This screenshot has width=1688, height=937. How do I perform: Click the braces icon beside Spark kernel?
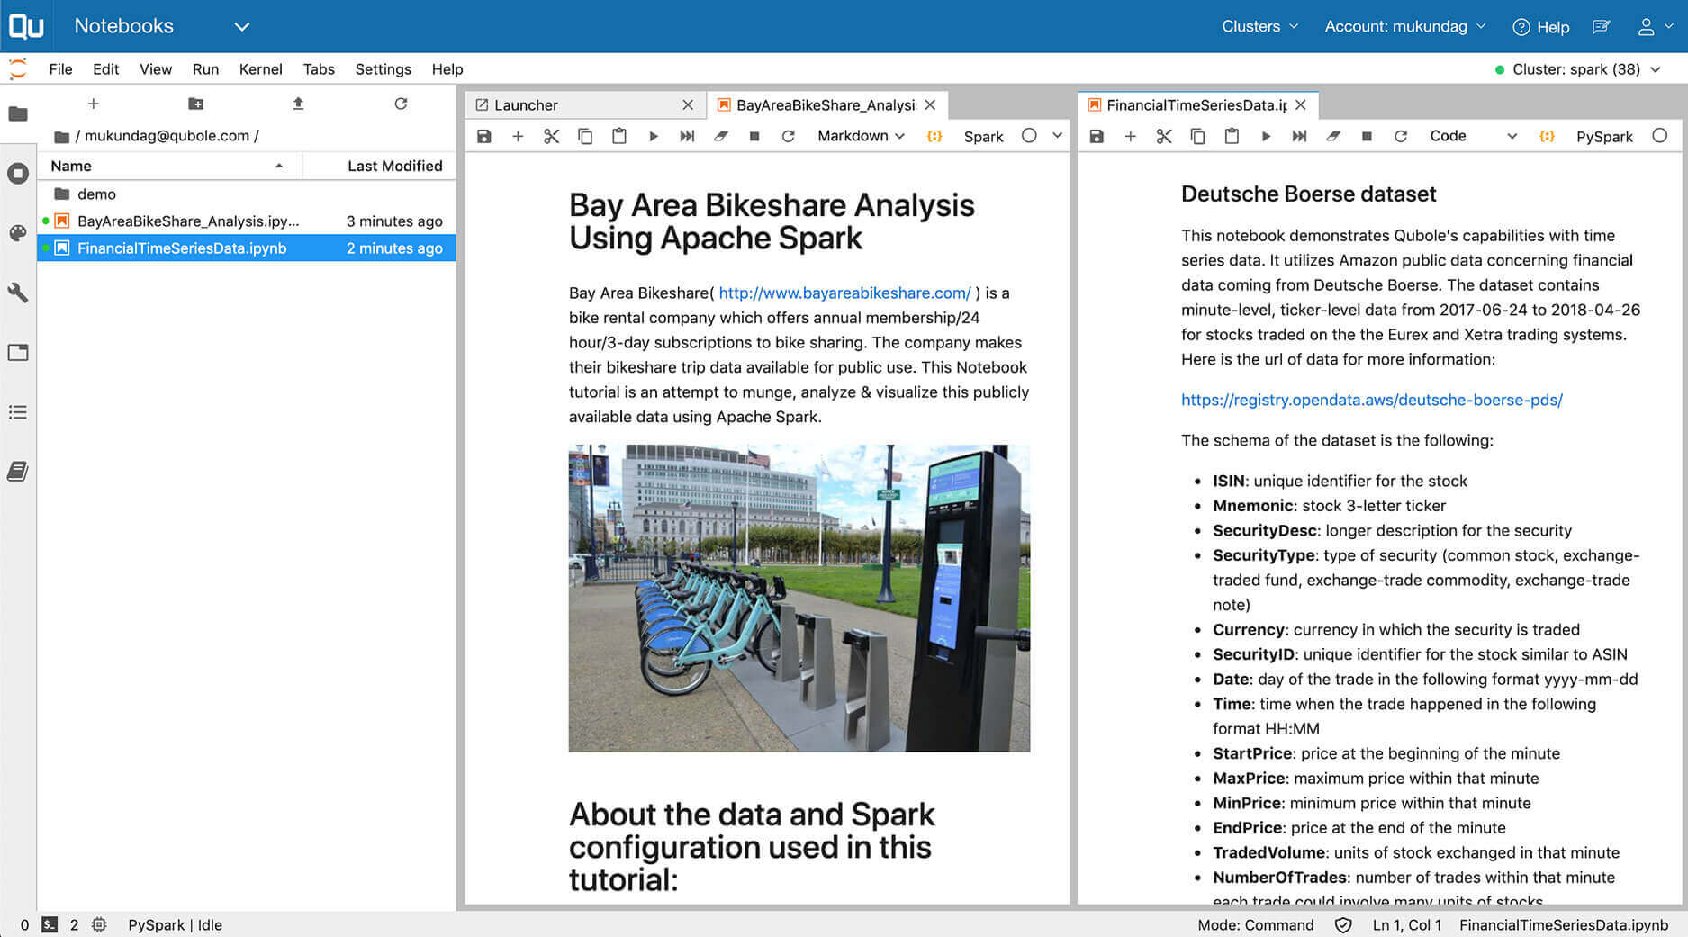pos(934,136)
